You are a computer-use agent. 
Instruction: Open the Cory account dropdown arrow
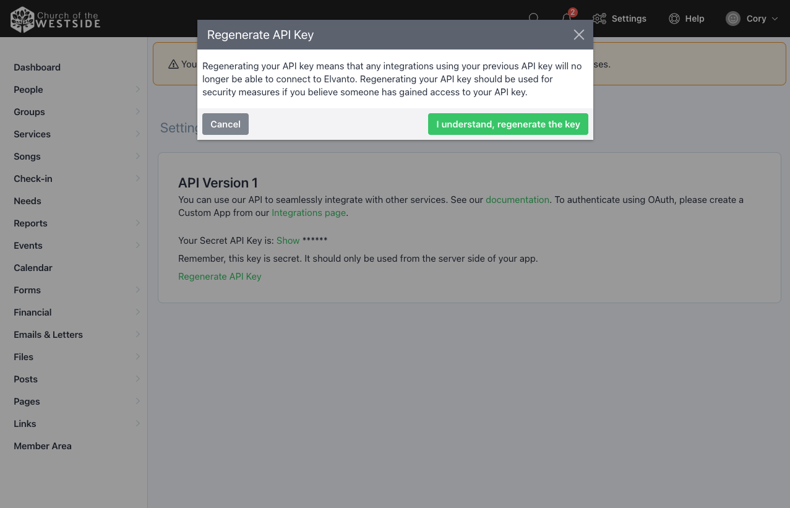pos(775,19)
